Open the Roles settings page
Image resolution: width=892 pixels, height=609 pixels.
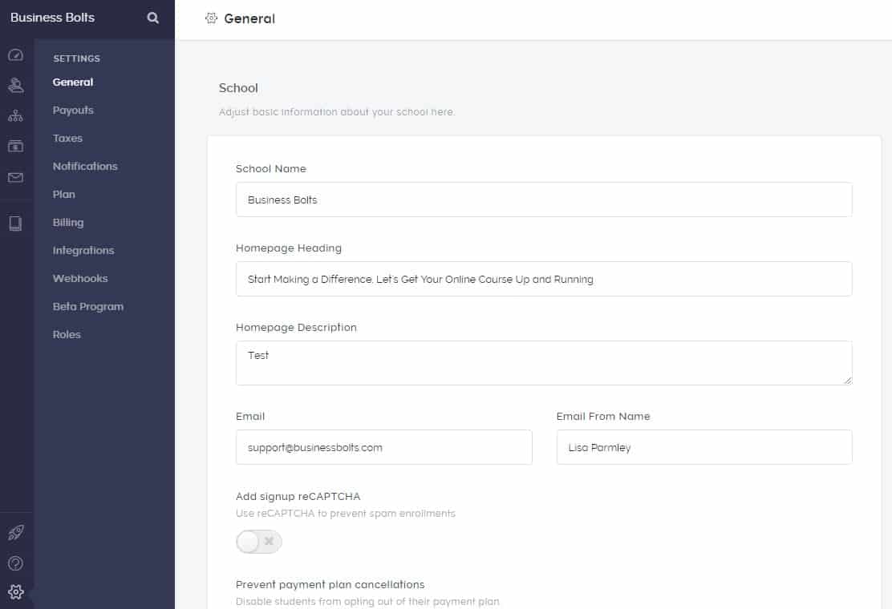(67, 335)
